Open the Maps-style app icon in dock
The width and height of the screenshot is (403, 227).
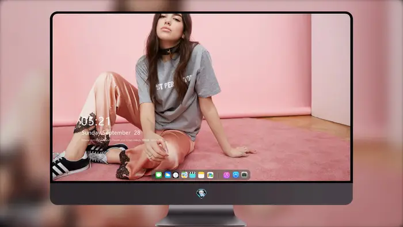pos(184,175)
